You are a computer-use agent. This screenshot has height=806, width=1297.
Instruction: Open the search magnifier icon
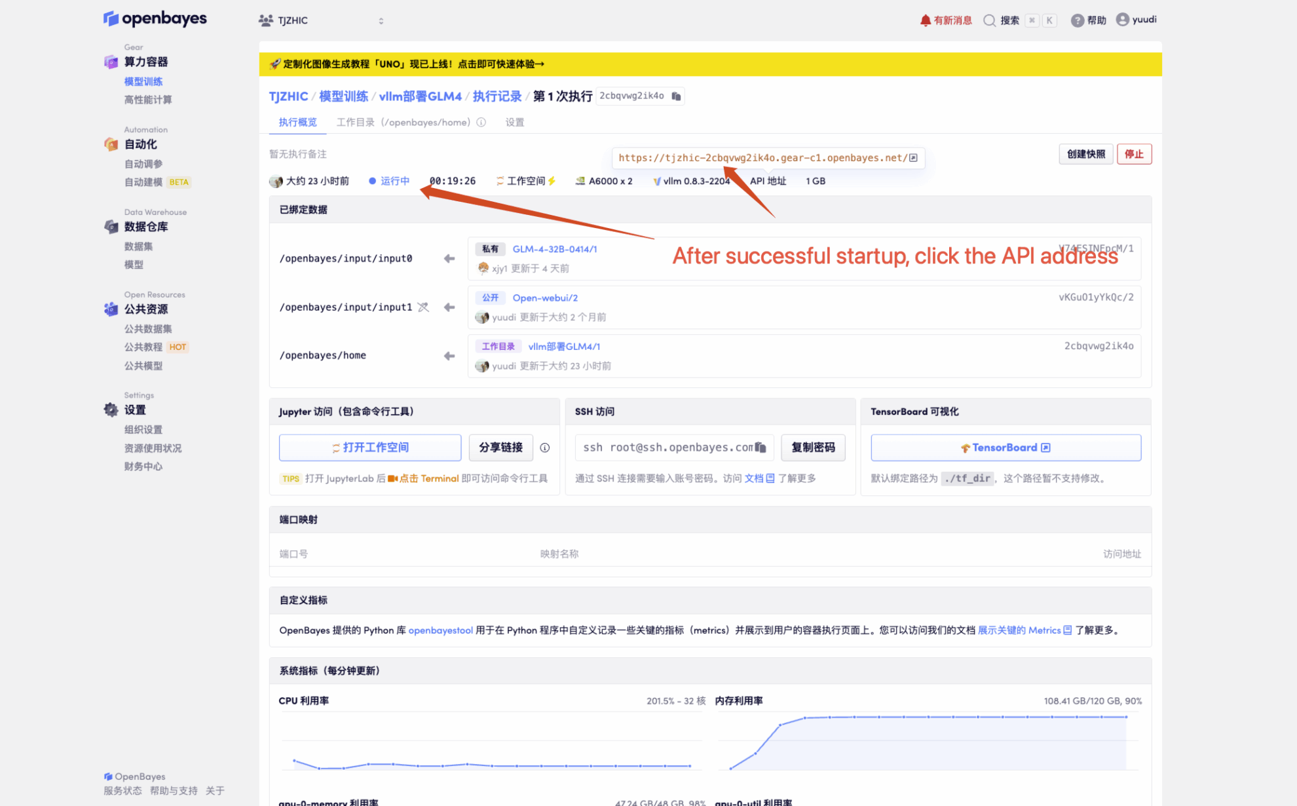(x=989, y=20)
